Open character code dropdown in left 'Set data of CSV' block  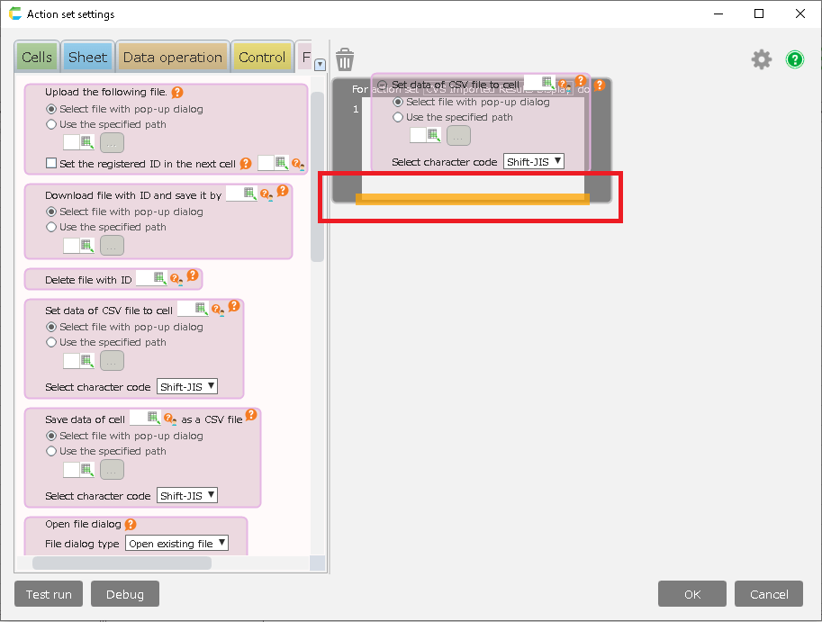pyautogui.click(x=187, y=387)
